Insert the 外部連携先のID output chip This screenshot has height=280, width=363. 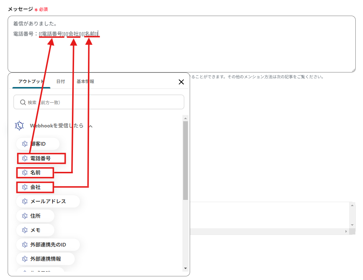click(x=48, y=245)
